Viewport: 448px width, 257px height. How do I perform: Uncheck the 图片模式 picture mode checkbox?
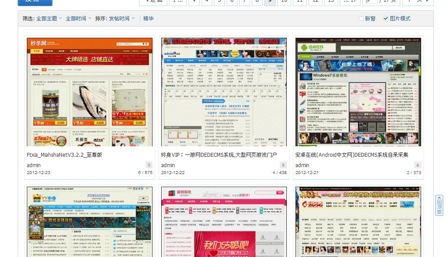click(x=386, y=19)
